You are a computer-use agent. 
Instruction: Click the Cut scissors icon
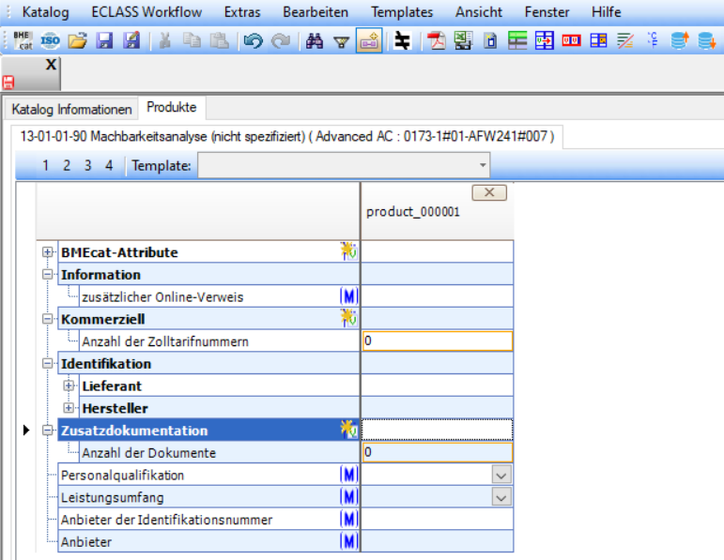point(165,40)
